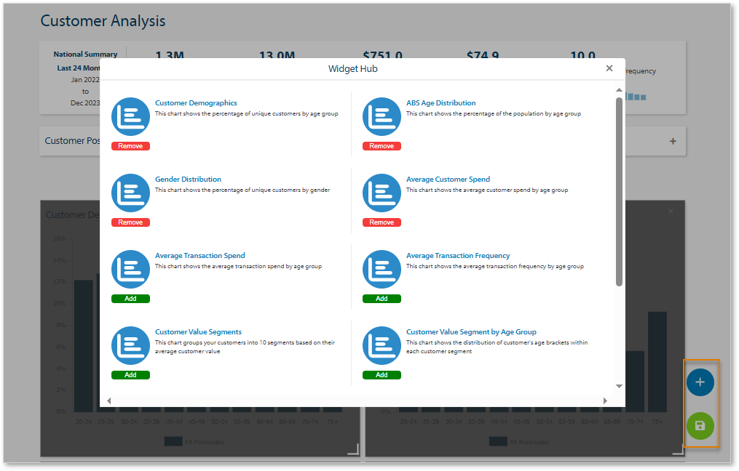The image size is (739, 471).
Task: Click the Customer Demographics chart icon
Action: (130, 117)
